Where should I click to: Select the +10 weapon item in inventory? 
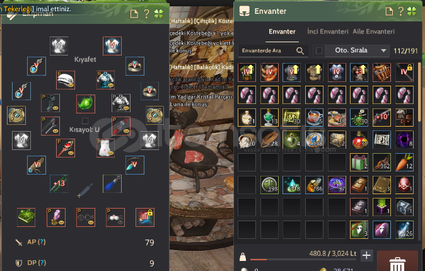(x=381, y=118)
